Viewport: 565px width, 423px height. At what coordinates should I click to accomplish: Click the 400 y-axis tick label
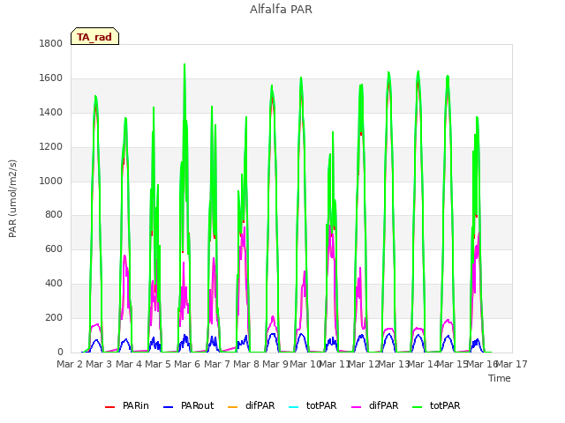point(54,284)
